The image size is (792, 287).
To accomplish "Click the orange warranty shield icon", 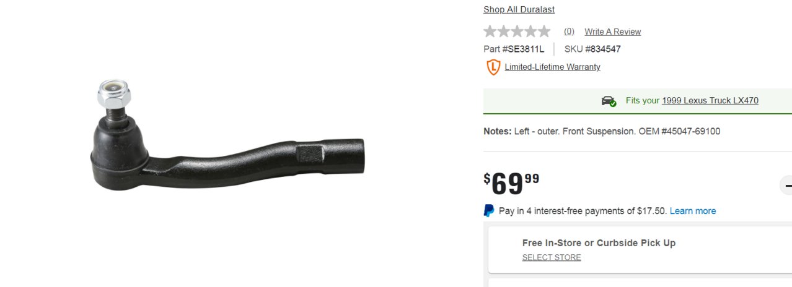I will [x=493, y=67].
